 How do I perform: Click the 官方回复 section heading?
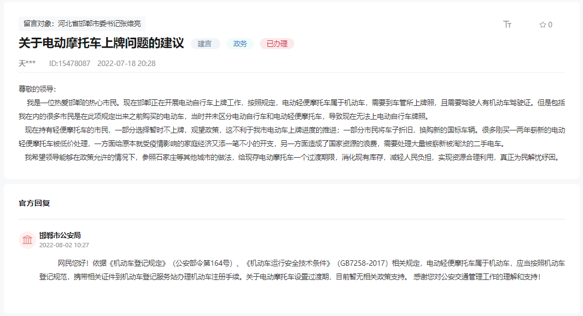pyautogui.click(x=34, y=203)
